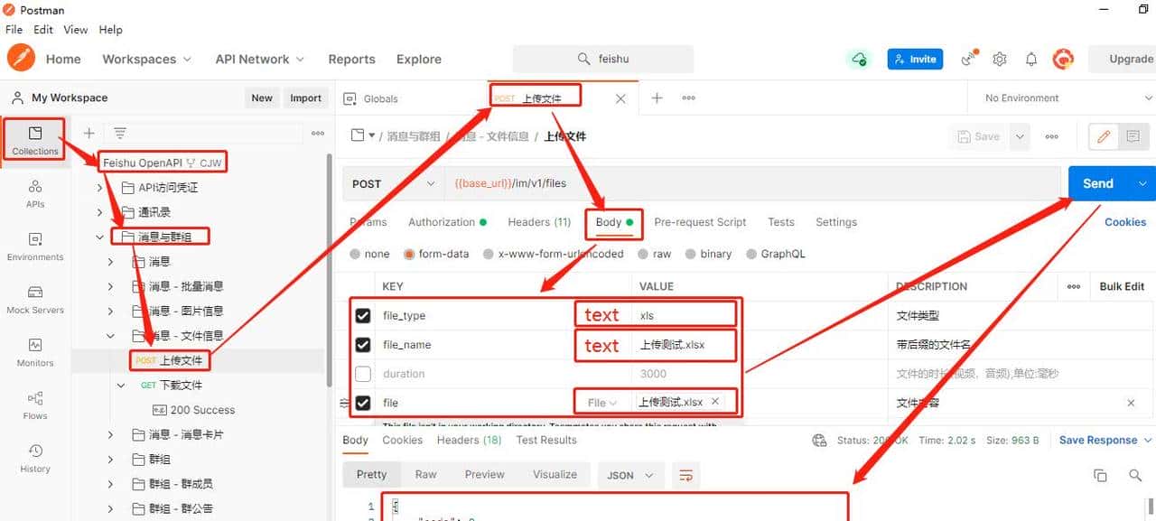Open response Test Results tab
The width and height of the screenshot is (1156, 521).
(546, 440)
